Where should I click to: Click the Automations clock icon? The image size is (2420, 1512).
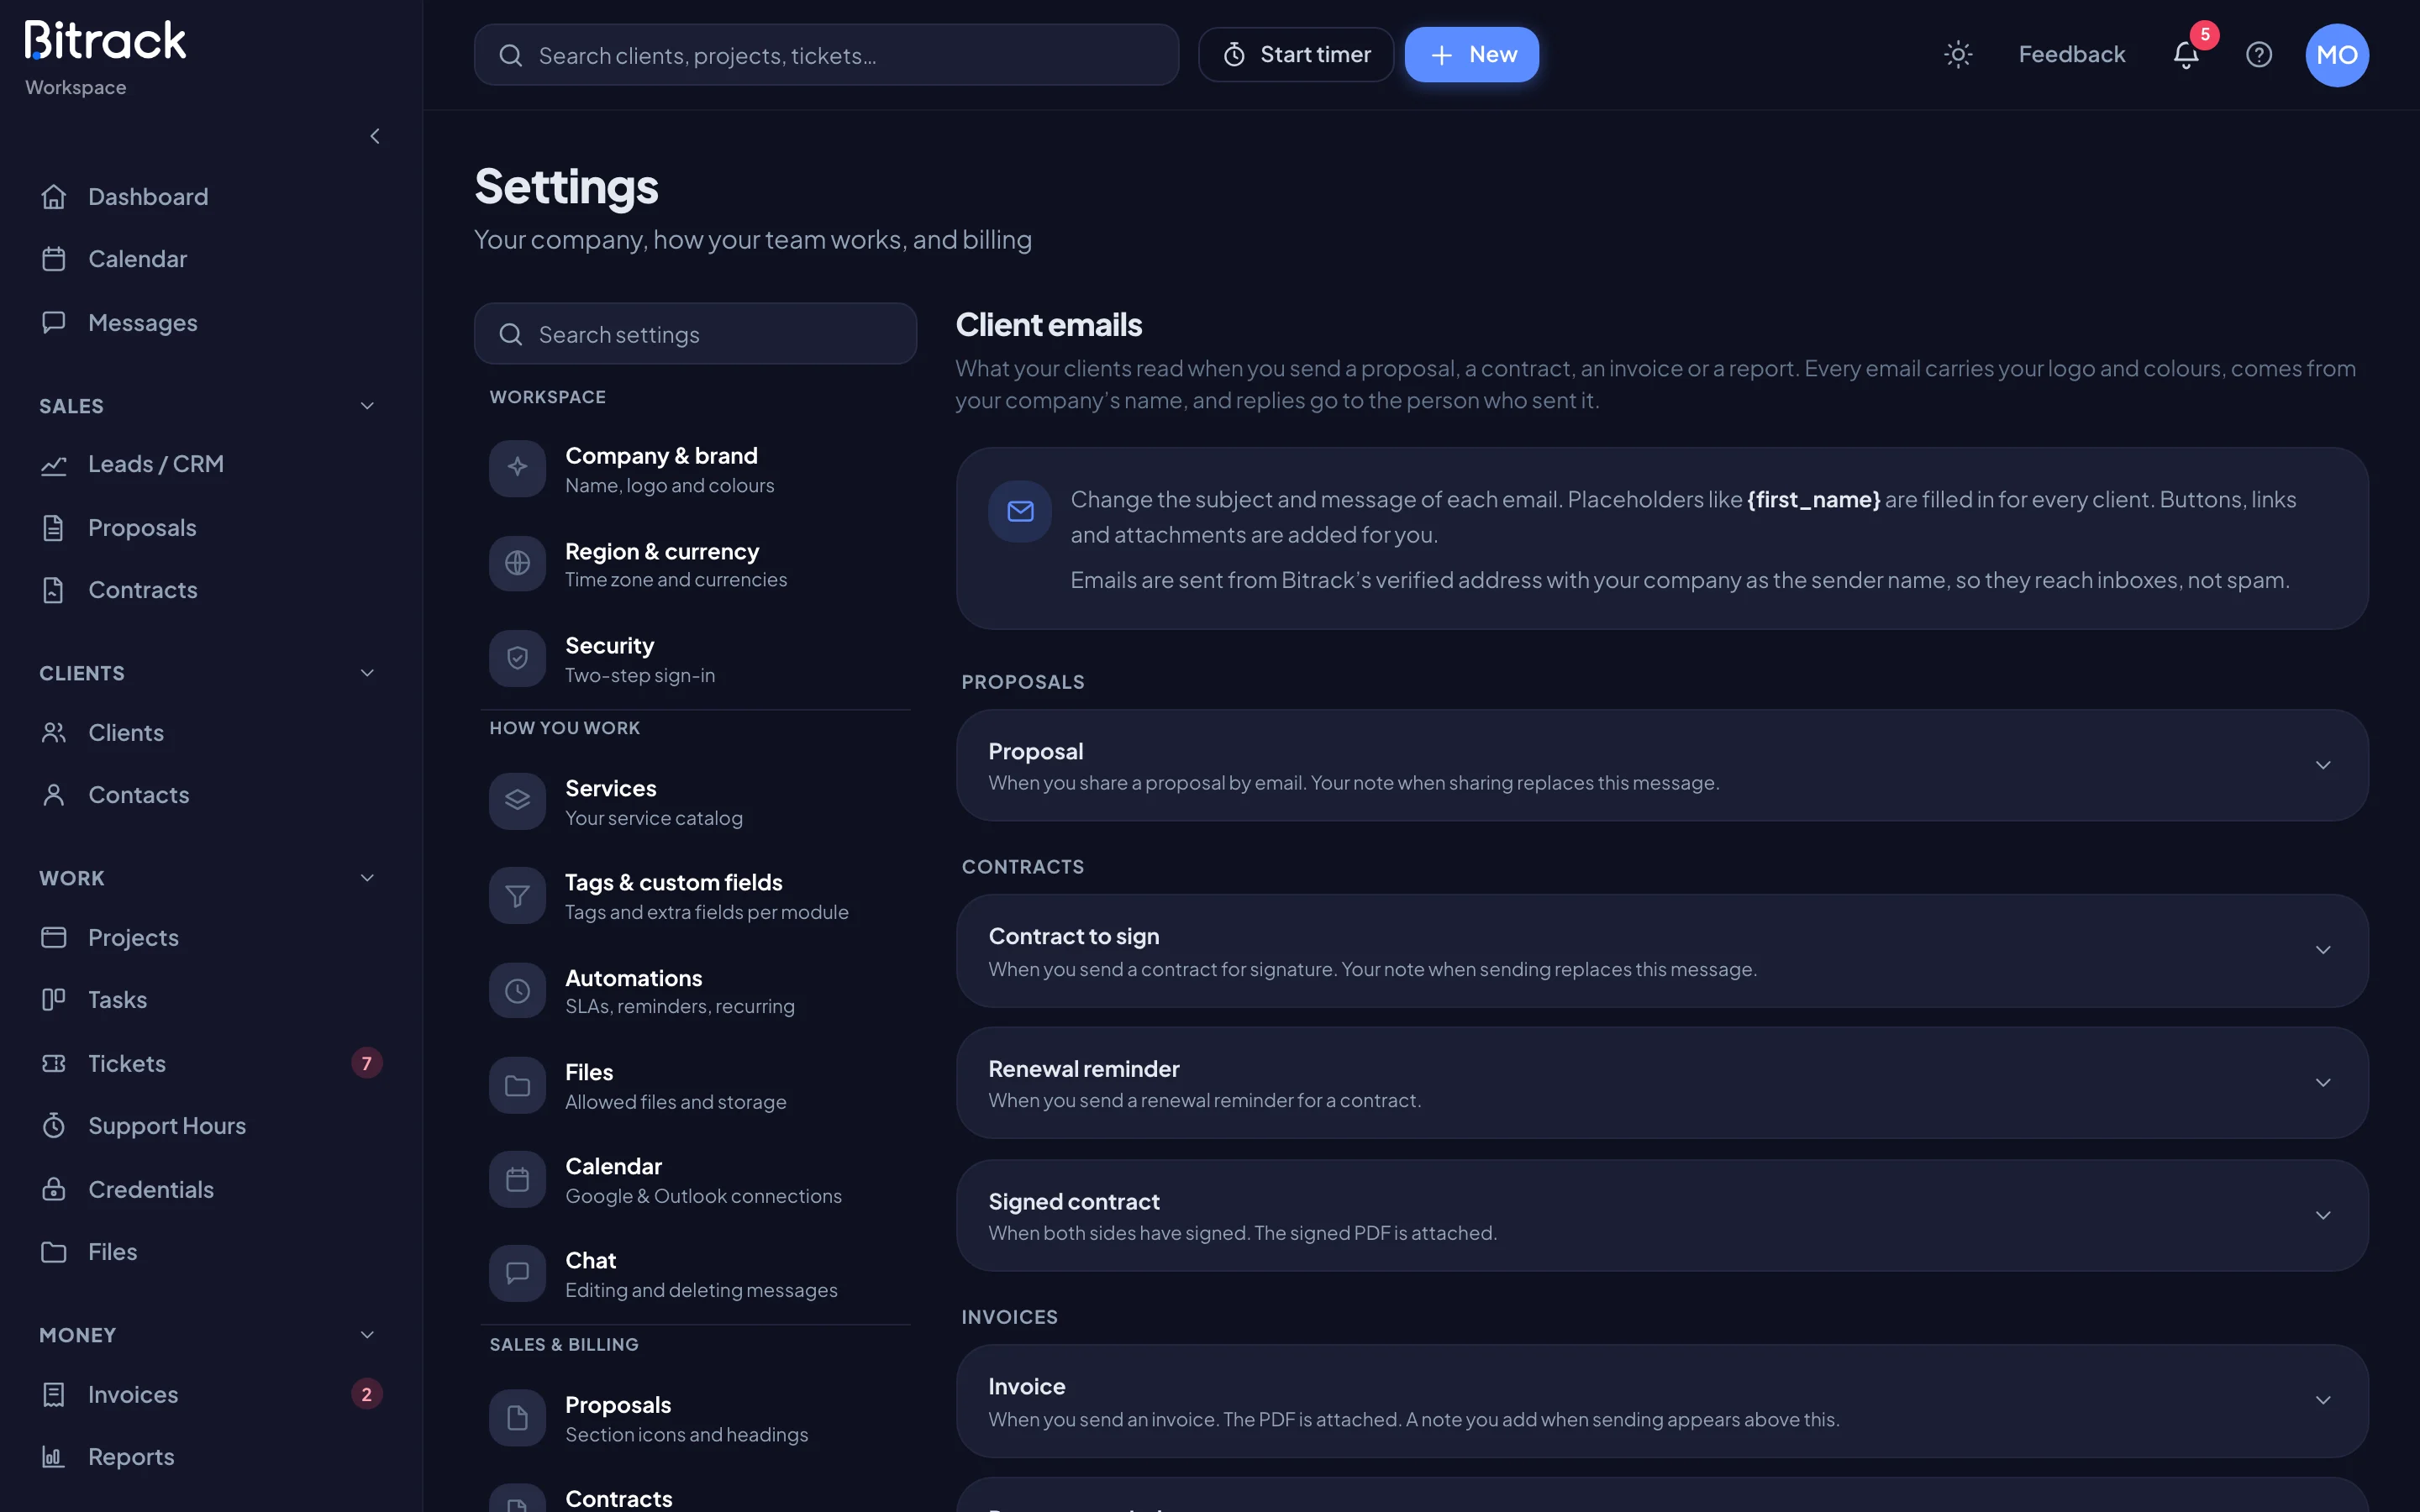click(517, 990)
